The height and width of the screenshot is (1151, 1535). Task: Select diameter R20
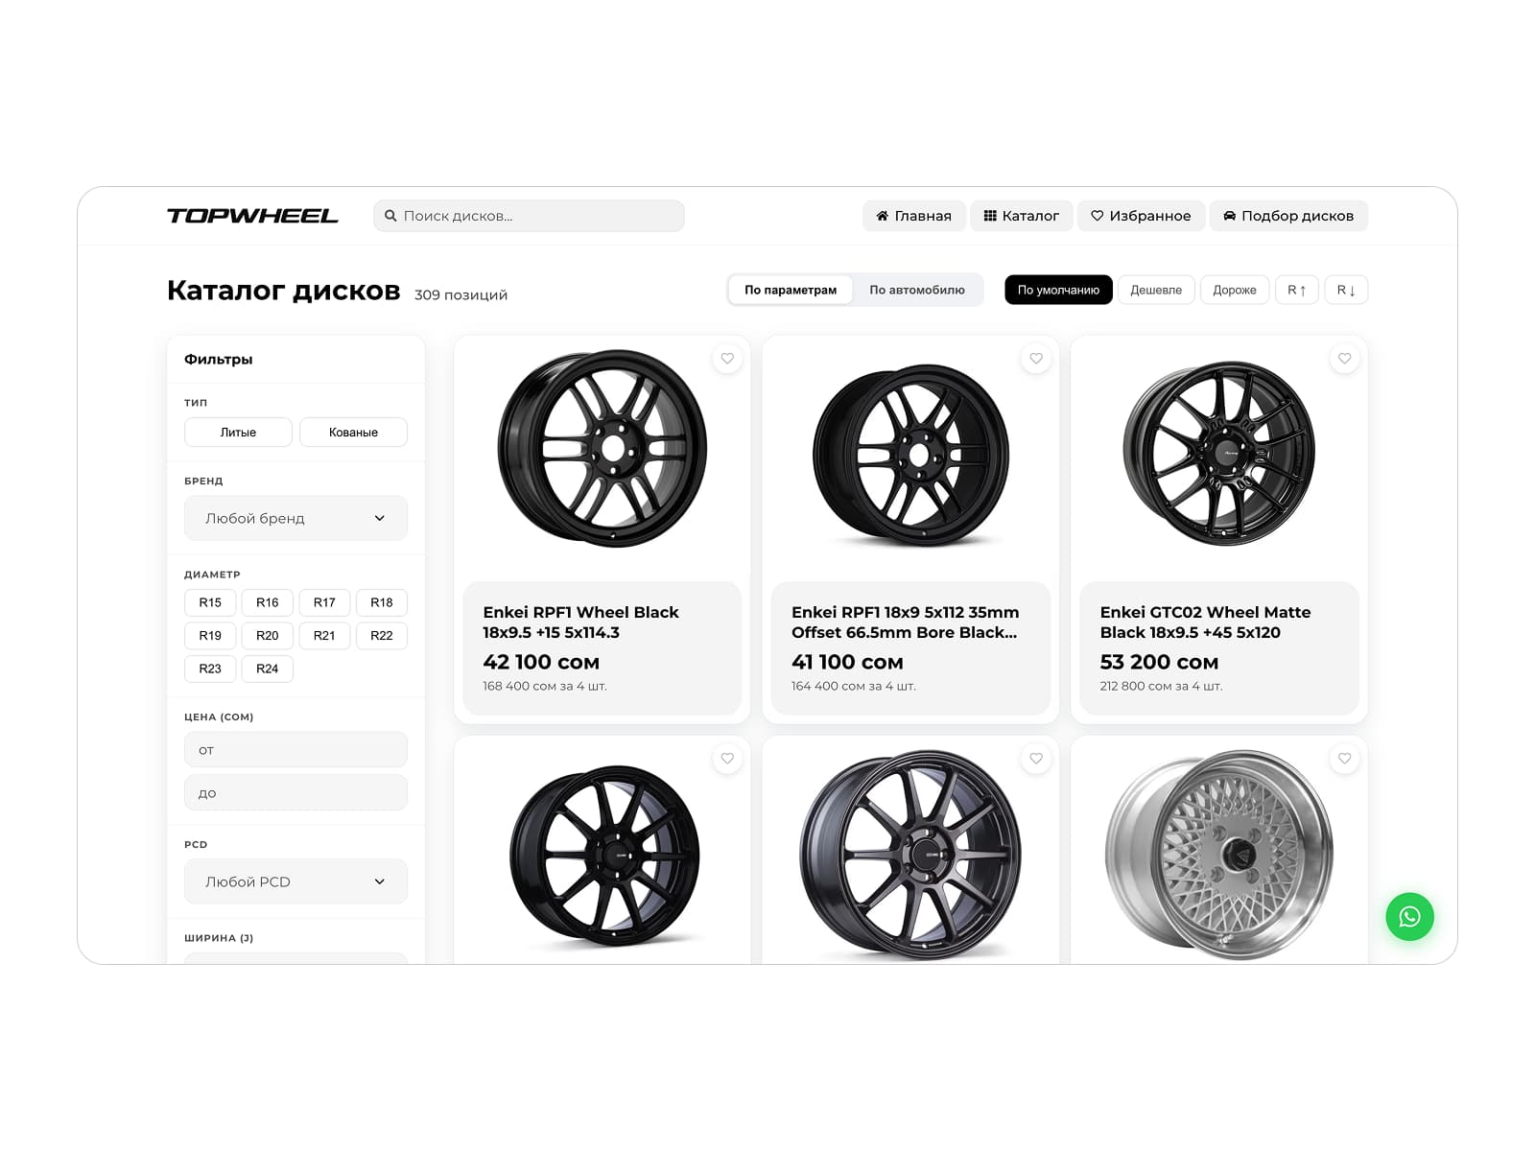coord(268,636)
